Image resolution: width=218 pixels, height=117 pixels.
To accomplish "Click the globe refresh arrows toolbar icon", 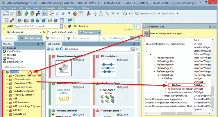I will tap(26, 13).
